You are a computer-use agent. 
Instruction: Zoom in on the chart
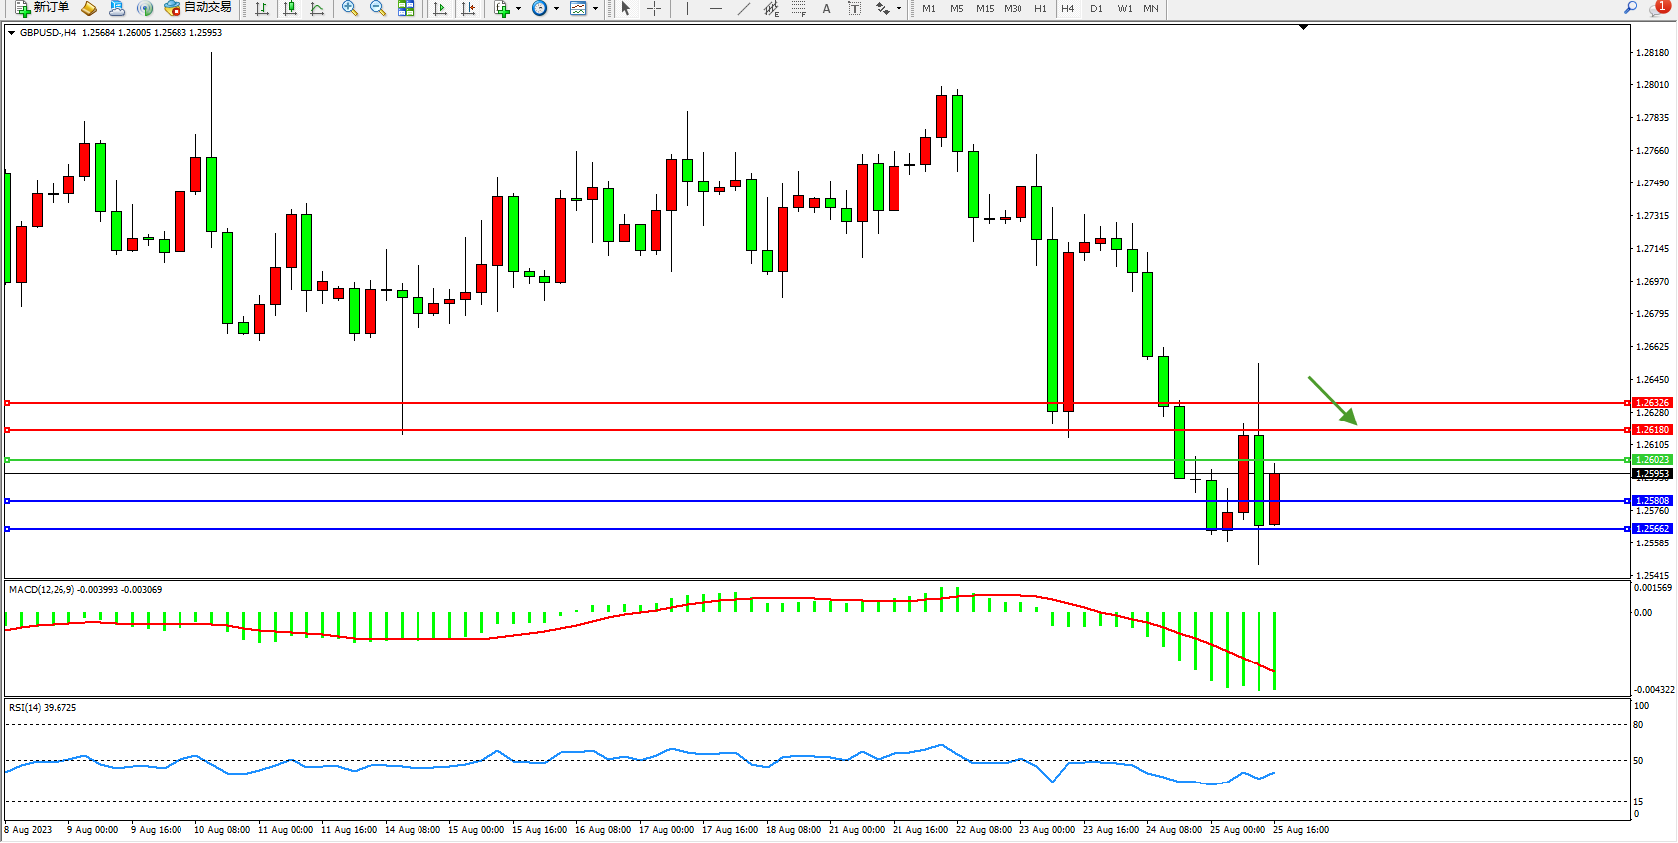350,8
